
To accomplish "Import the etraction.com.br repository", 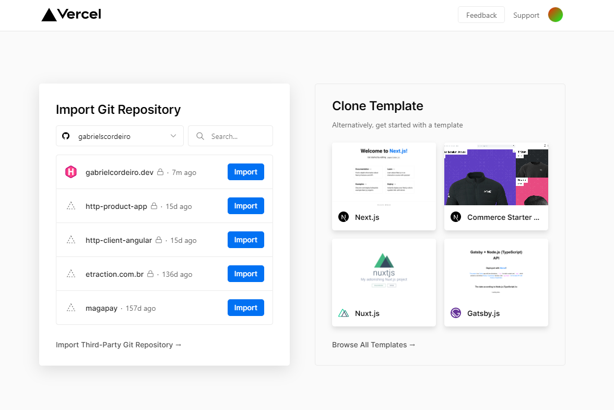I will 245,274.
